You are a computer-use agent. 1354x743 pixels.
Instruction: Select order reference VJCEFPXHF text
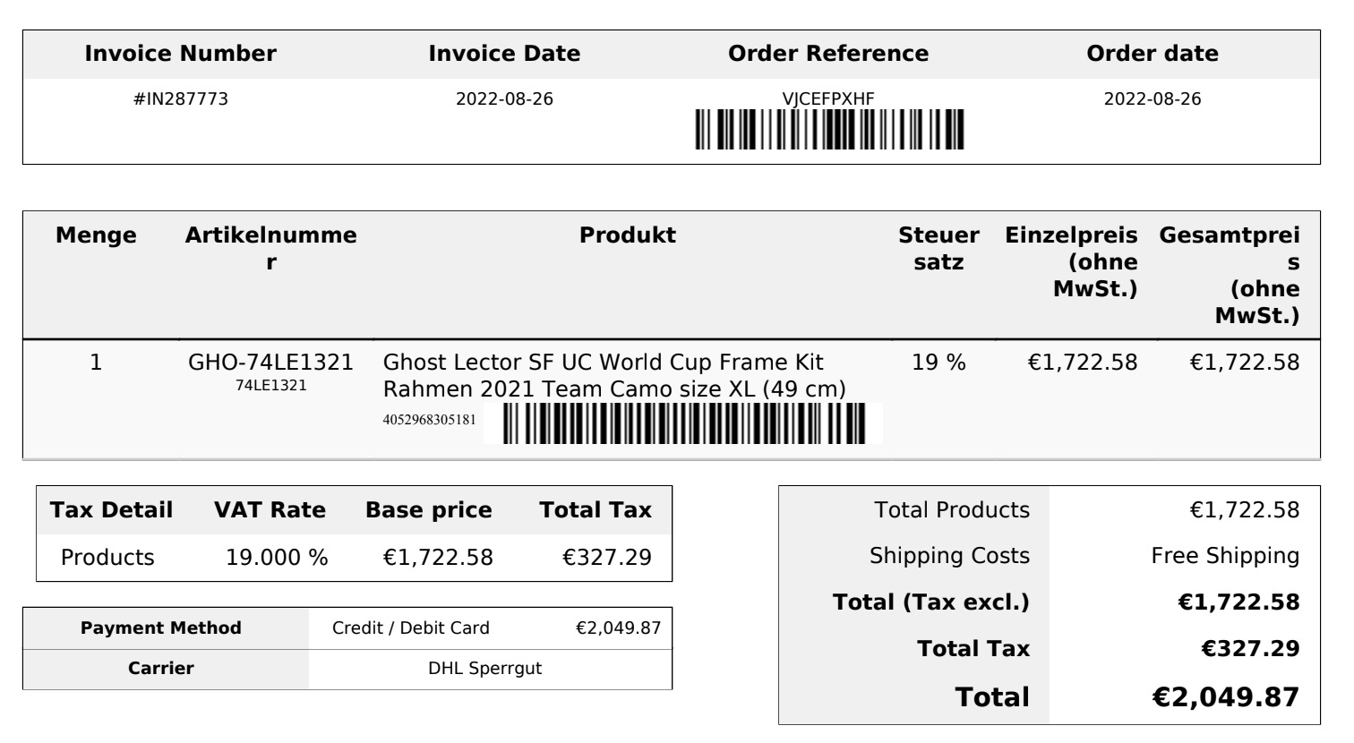click(828, 99)
